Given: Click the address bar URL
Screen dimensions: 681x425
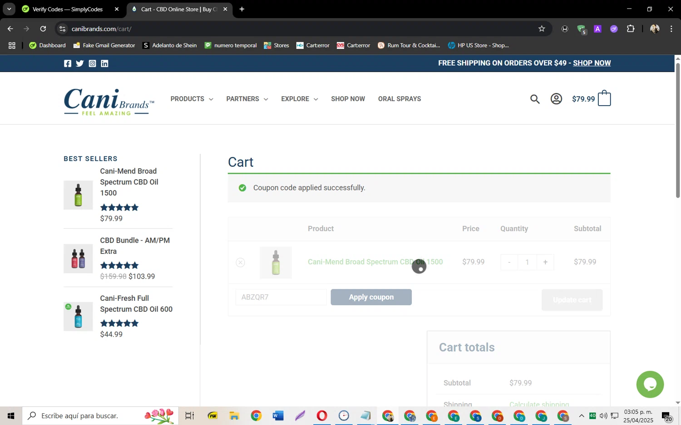Looking at the screenshot, I should [102, 29].
